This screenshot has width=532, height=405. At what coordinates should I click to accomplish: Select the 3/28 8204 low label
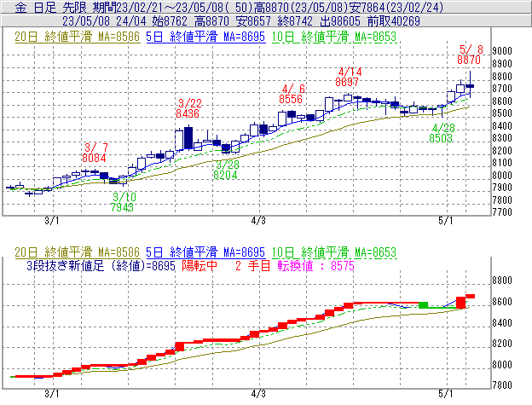click(226, 170)
